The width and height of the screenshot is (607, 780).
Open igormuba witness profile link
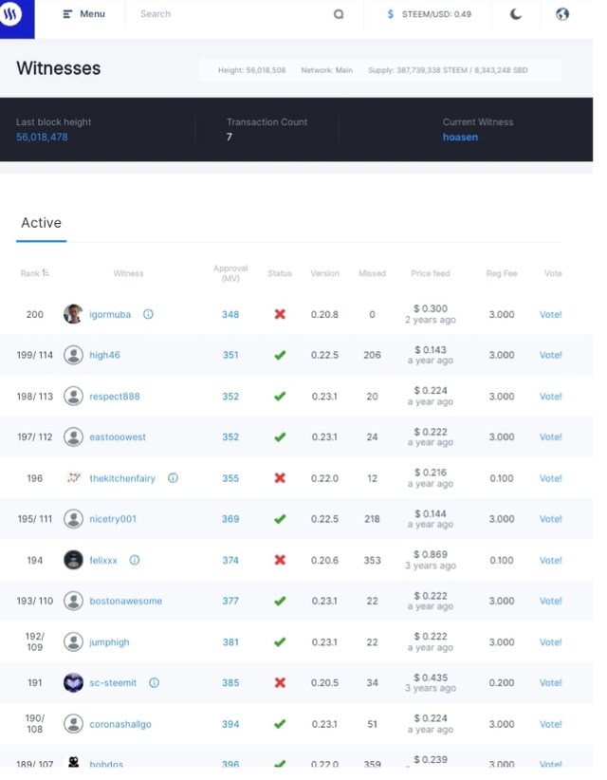110,314
